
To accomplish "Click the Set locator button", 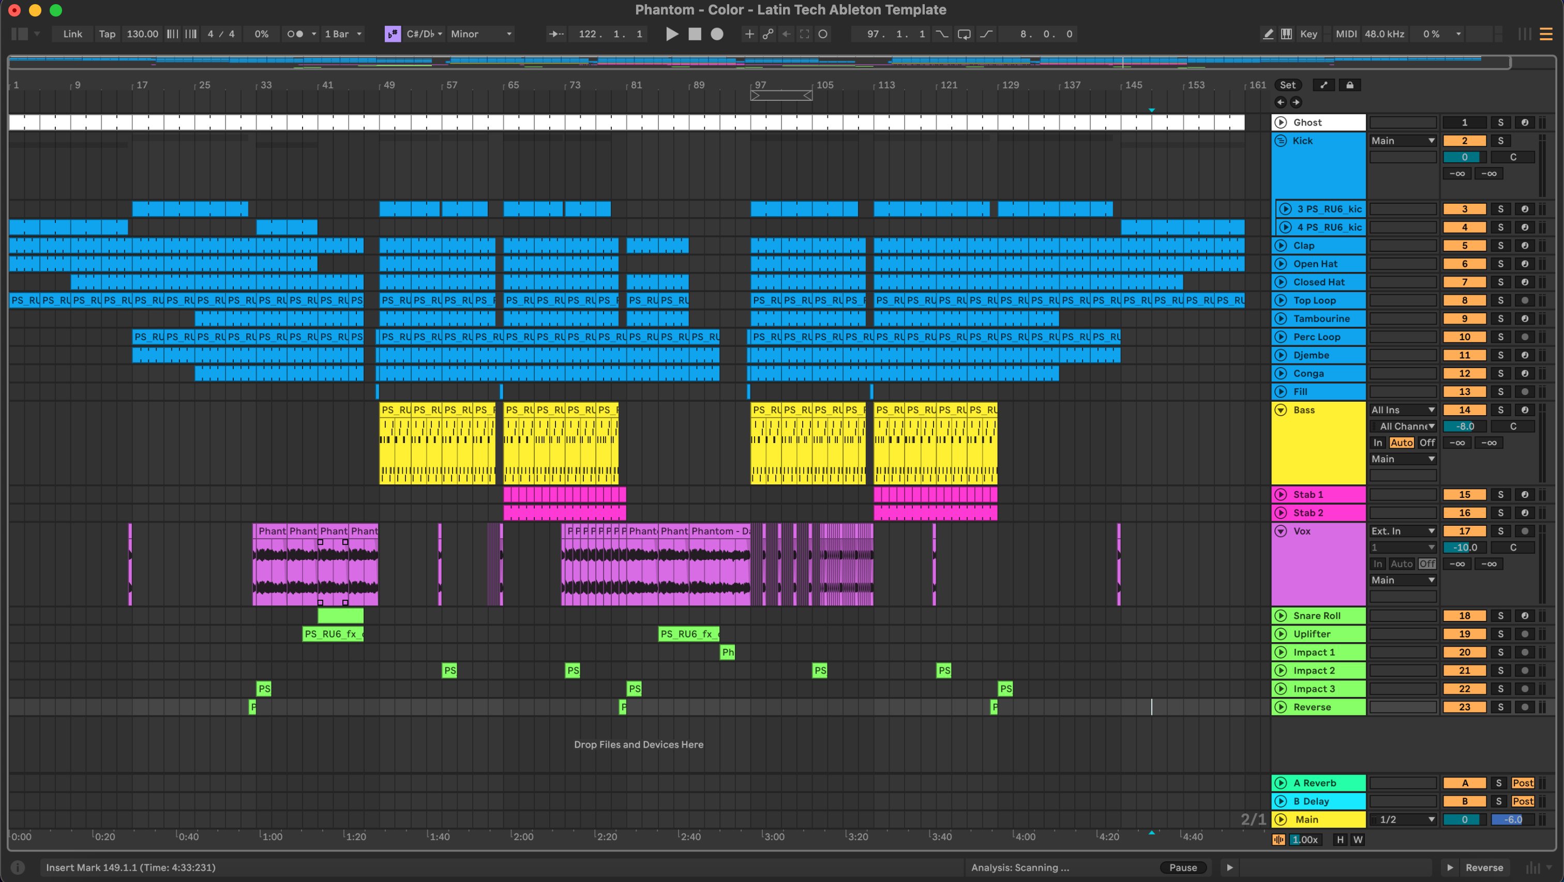I will click(x=1287, y=85).
